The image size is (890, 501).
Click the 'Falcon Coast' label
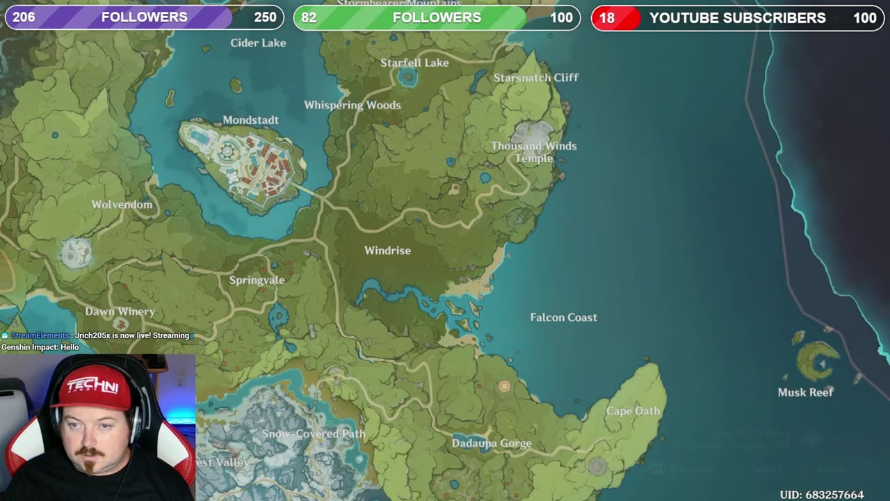563,317
